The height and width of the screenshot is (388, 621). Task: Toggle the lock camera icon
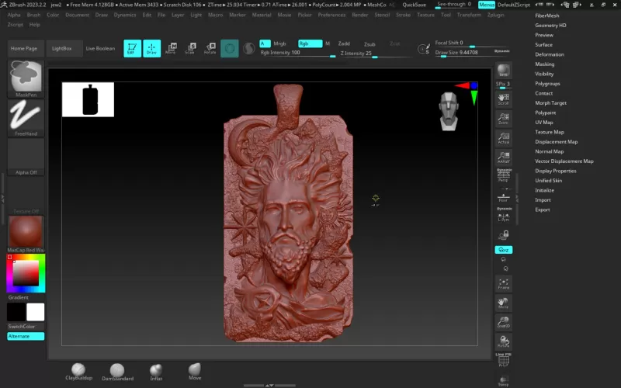click(503, 236)
